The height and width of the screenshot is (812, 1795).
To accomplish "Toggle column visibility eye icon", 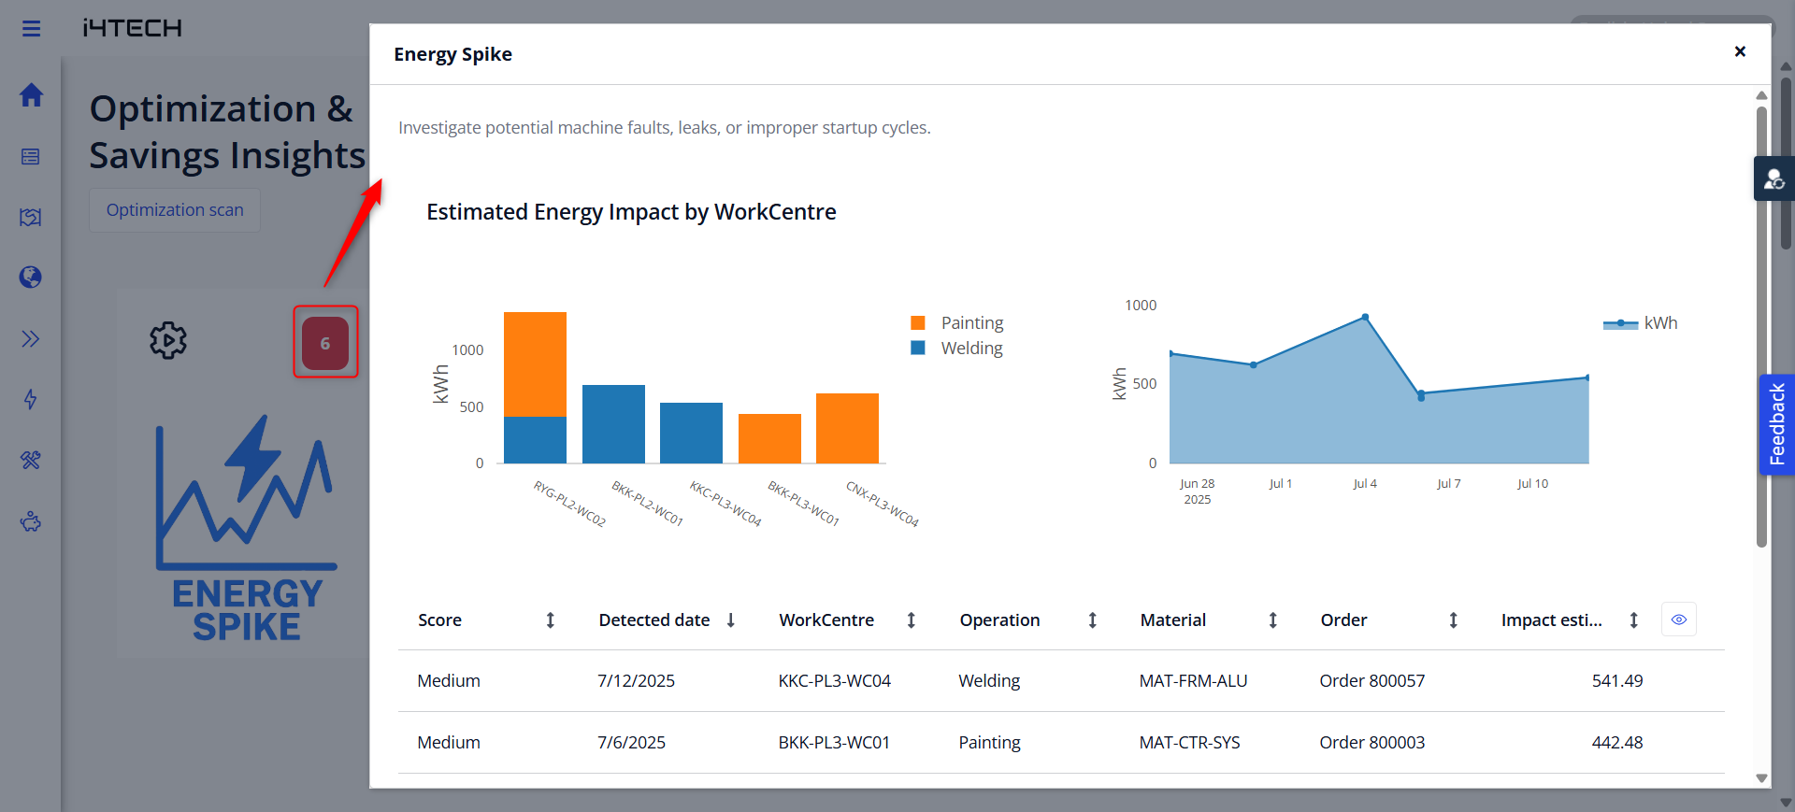I will 1678,620.
